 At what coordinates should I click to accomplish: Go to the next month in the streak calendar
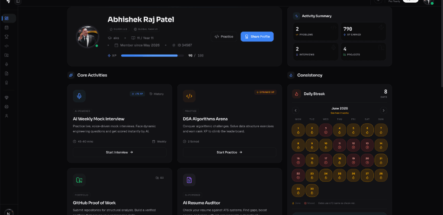coord(383,111)
